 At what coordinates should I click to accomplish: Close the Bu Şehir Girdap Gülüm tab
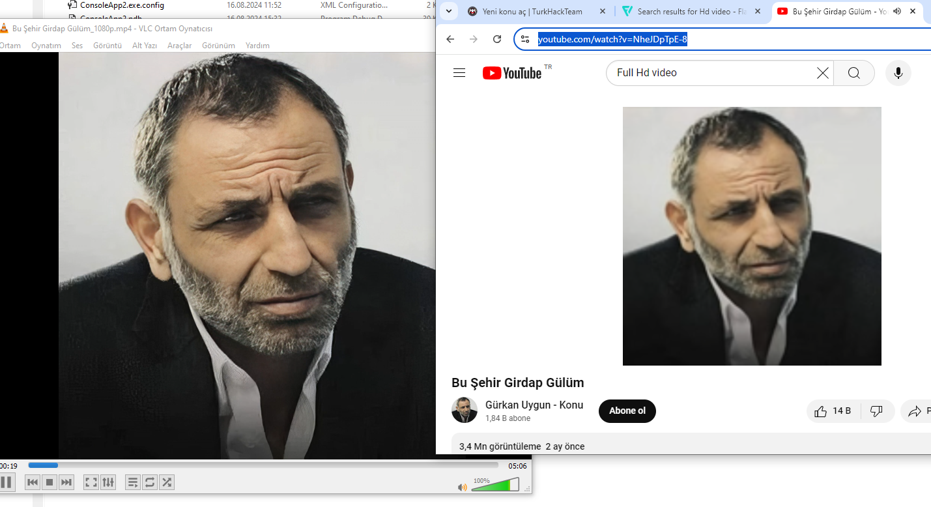coord(913,11)
